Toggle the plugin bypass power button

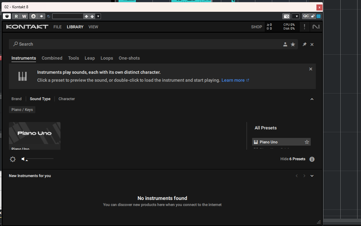point(7,16)
